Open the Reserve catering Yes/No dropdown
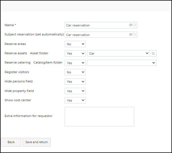Image resolution: width=172 pixels, height=153 pixels. click(x=75, y=63)
